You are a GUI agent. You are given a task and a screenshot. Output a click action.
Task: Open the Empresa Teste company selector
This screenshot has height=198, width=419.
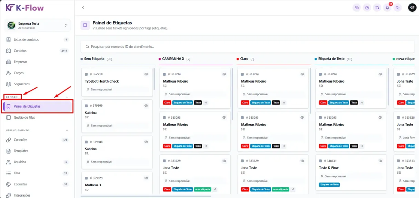(x=38, y=25)
